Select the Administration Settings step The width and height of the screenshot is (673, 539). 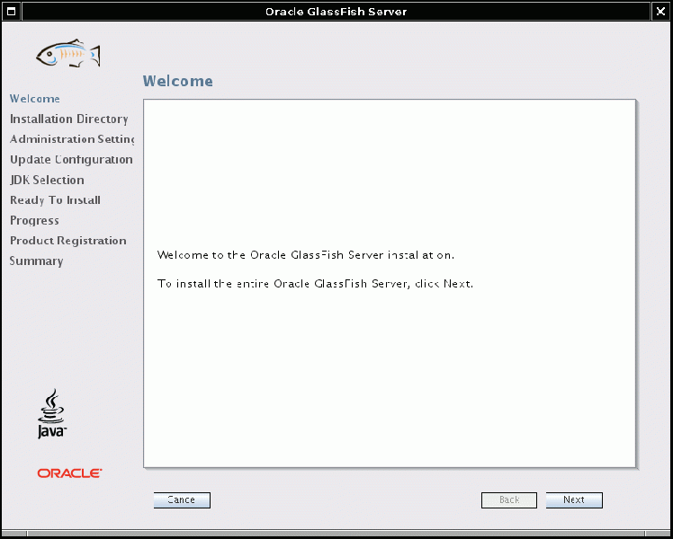pyautogui.click(x=72, y=139)
